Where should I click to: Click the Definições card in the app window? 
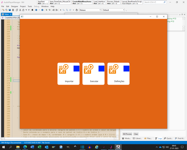tap(118, 74)
